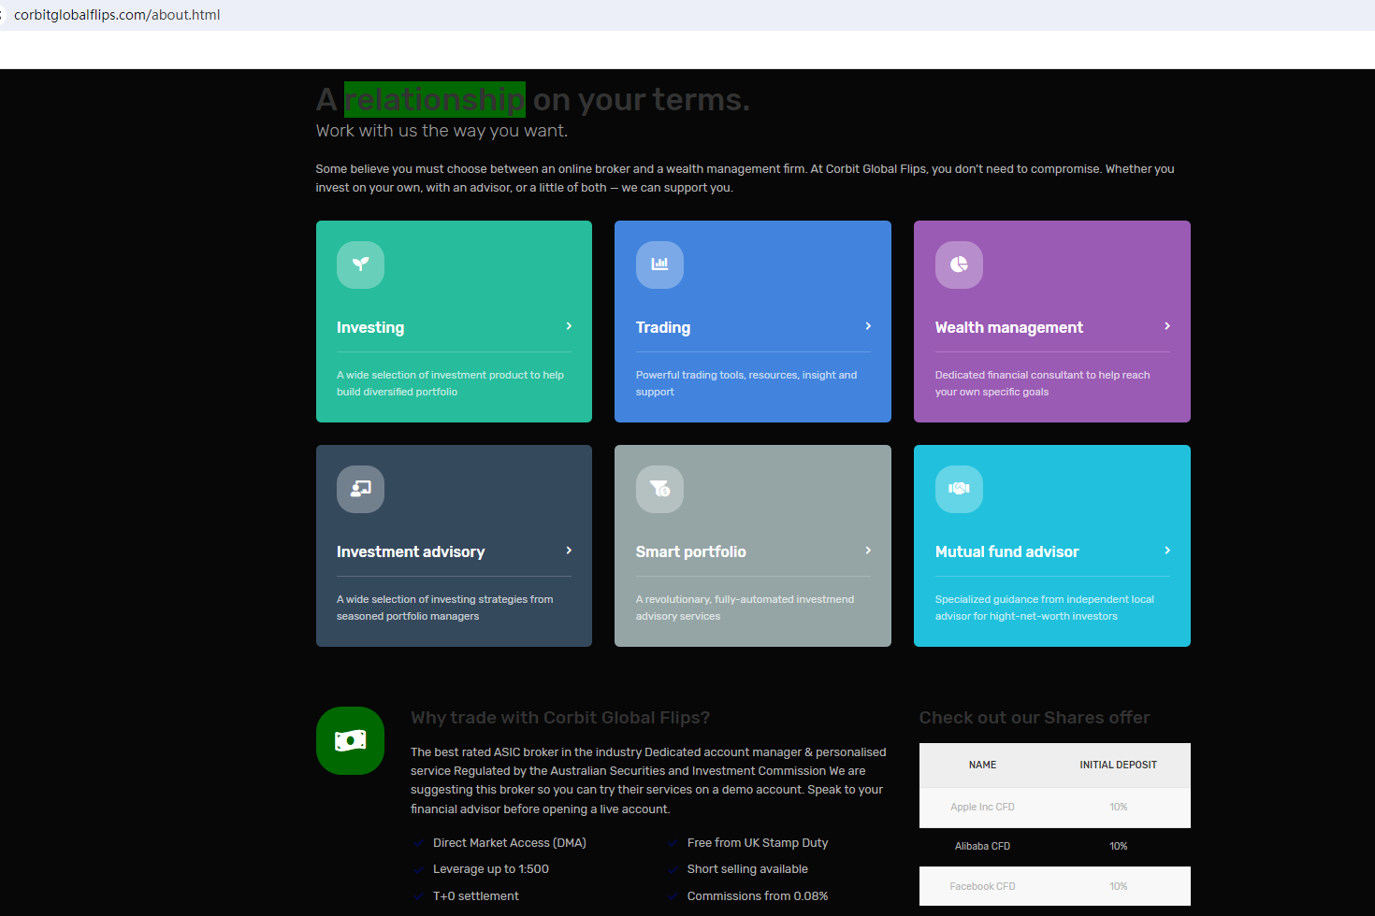Open the Wealth management card title
Image resolution: width=1375 pixels, height=916 pixels.
[1009, 327]
